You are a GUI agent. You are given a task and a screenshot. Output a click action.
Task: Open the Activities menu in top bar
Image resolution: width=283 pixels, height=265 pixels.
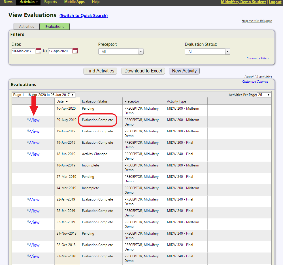pyautogui.click(x=28, y=2)
